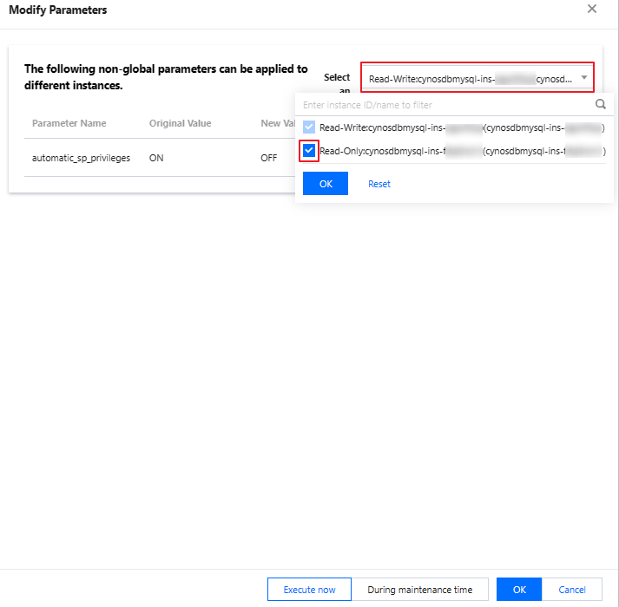Click OK in the instance dropdown panel
Viewport: 619px width, 607px height.
click(326, 184)
